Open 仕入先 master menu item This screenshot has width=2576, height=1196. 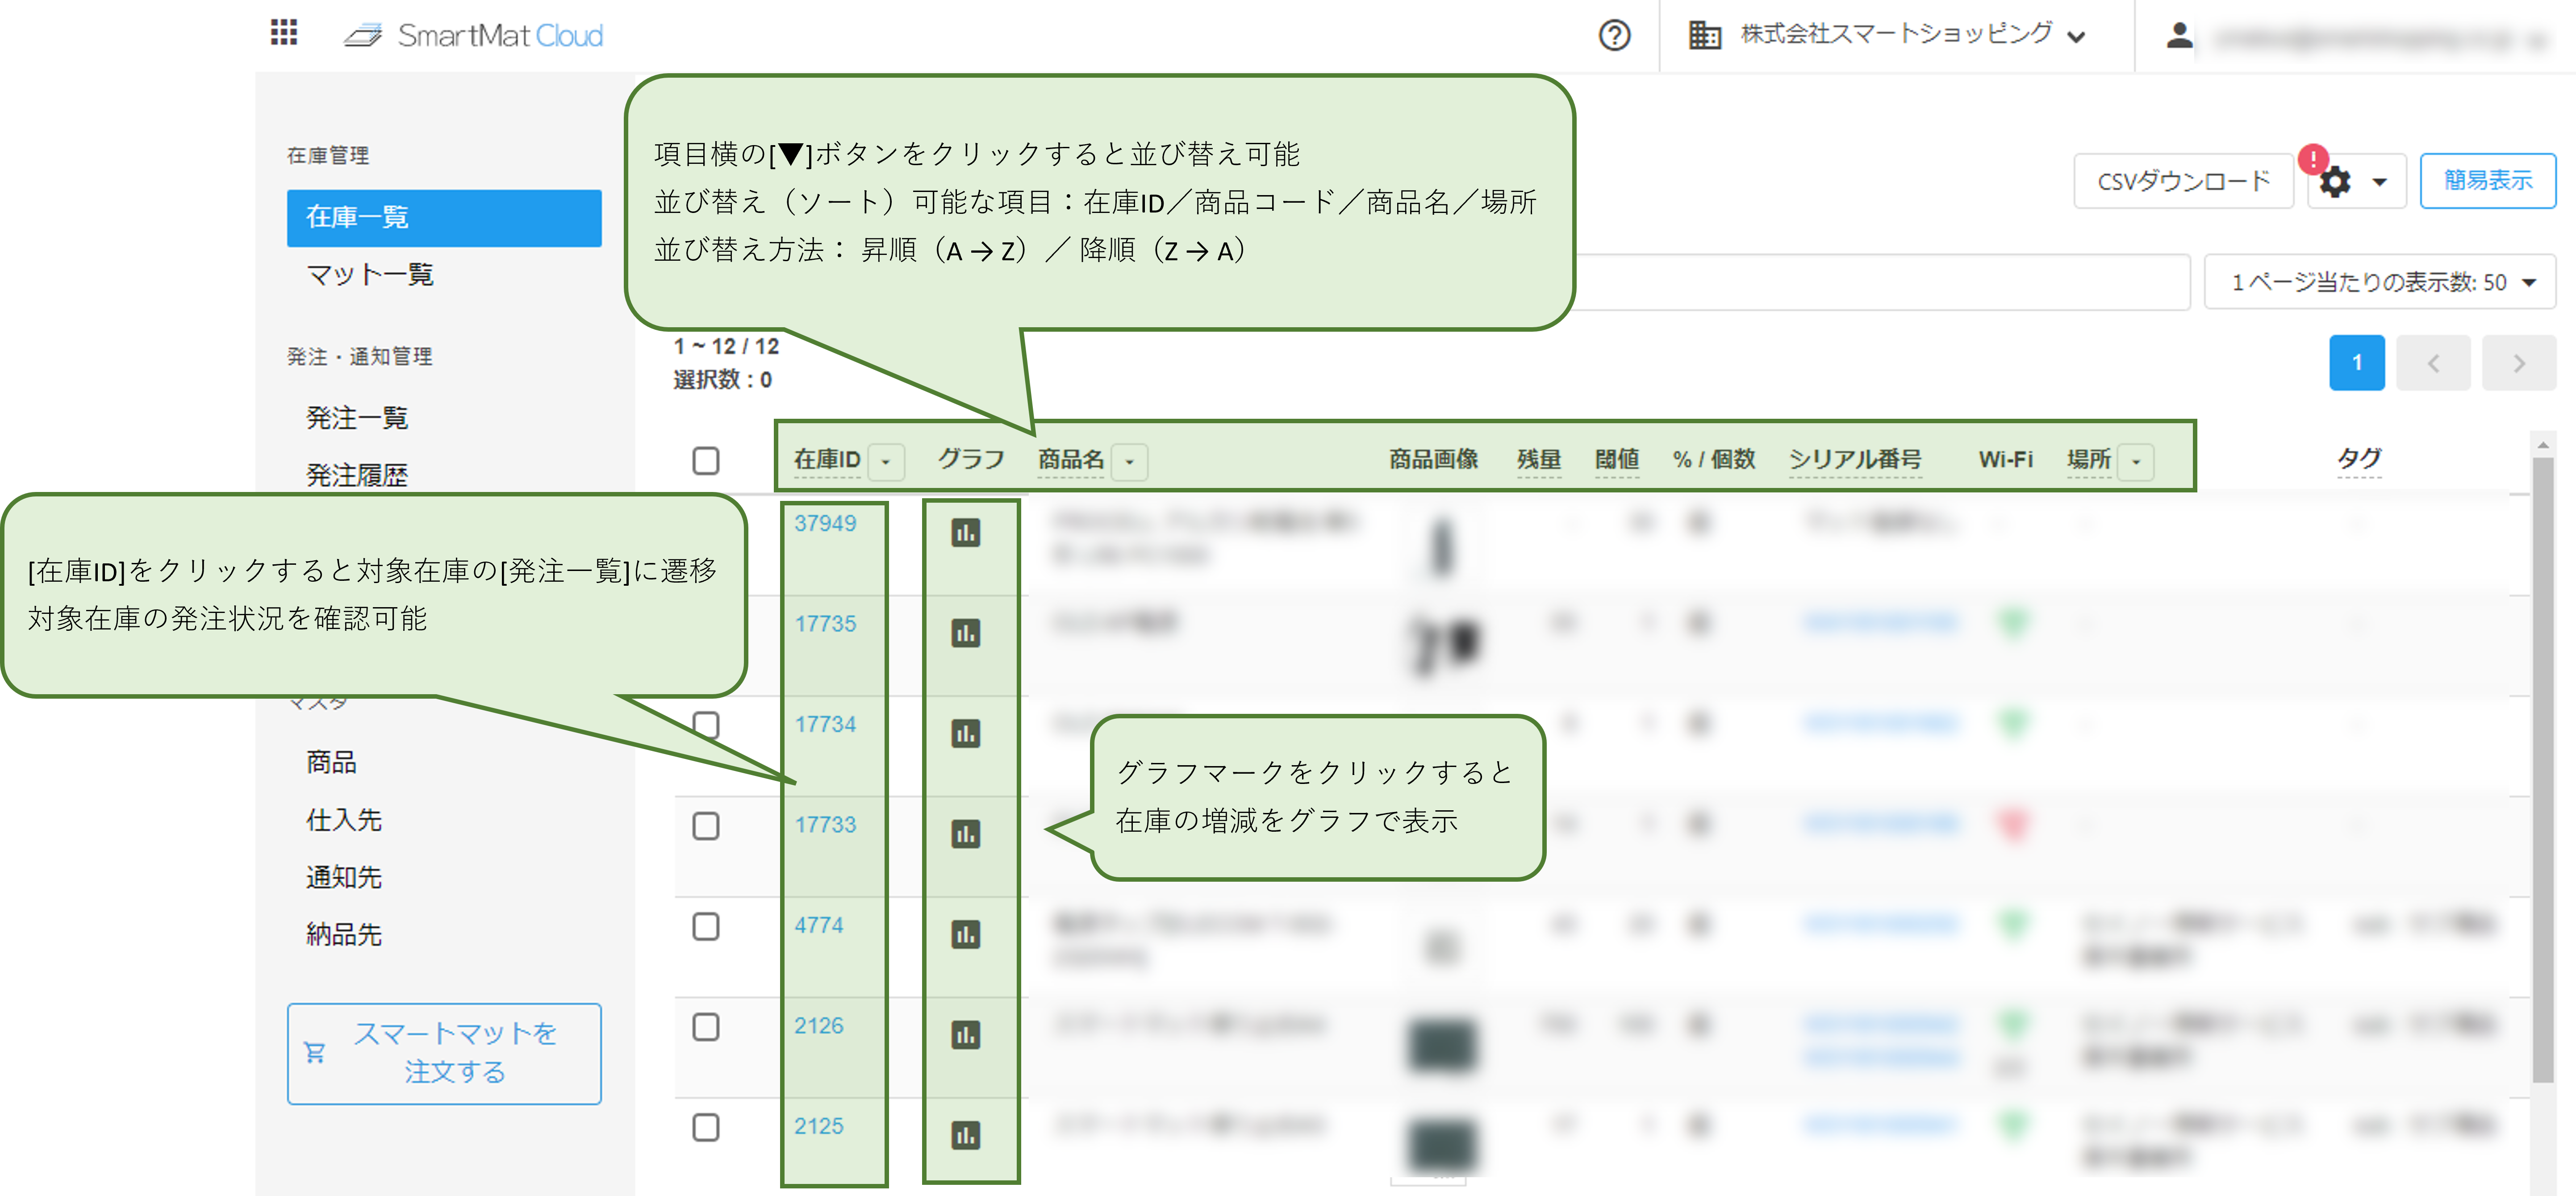(x=344, y=820)
